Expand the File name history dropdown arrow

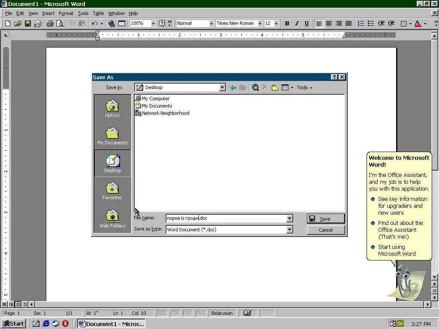coord(290,218)
